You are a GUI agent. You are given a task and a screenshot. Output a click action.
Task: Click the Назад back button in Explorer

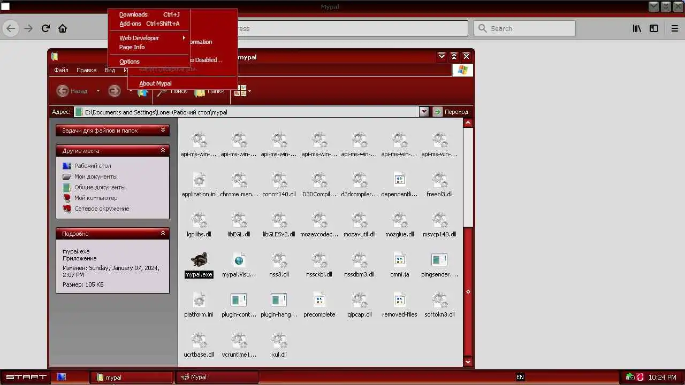tap(72, 91)
